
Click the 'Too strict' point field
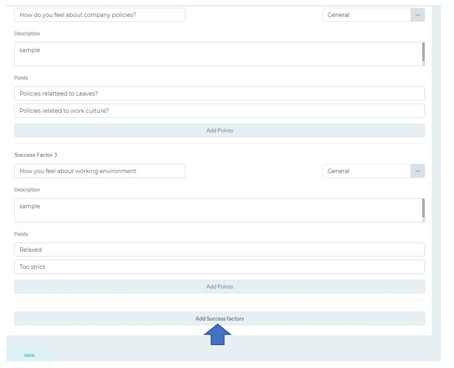tap(219, 267)
